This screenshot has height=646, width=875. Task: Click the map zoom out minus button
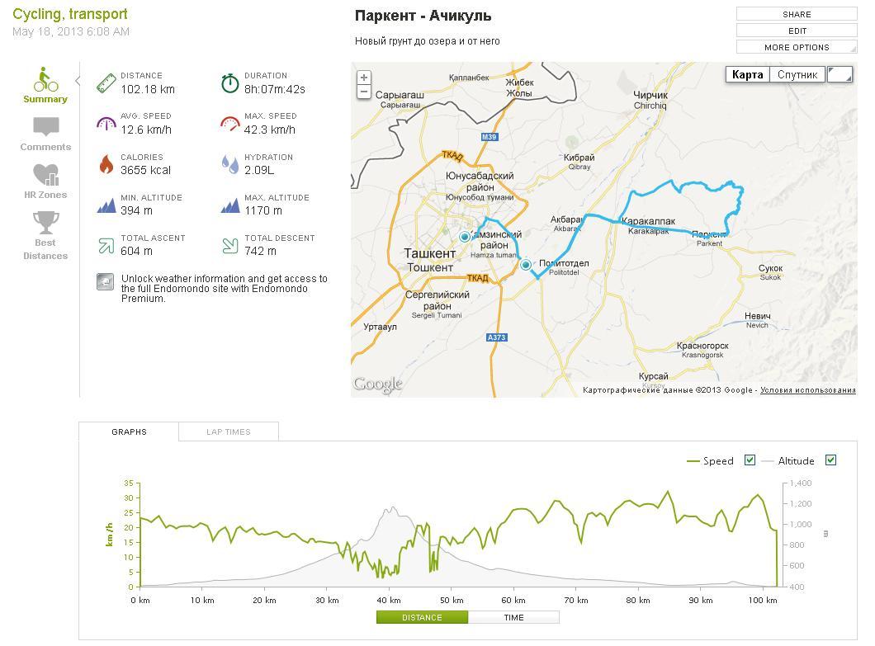point(363,92)
